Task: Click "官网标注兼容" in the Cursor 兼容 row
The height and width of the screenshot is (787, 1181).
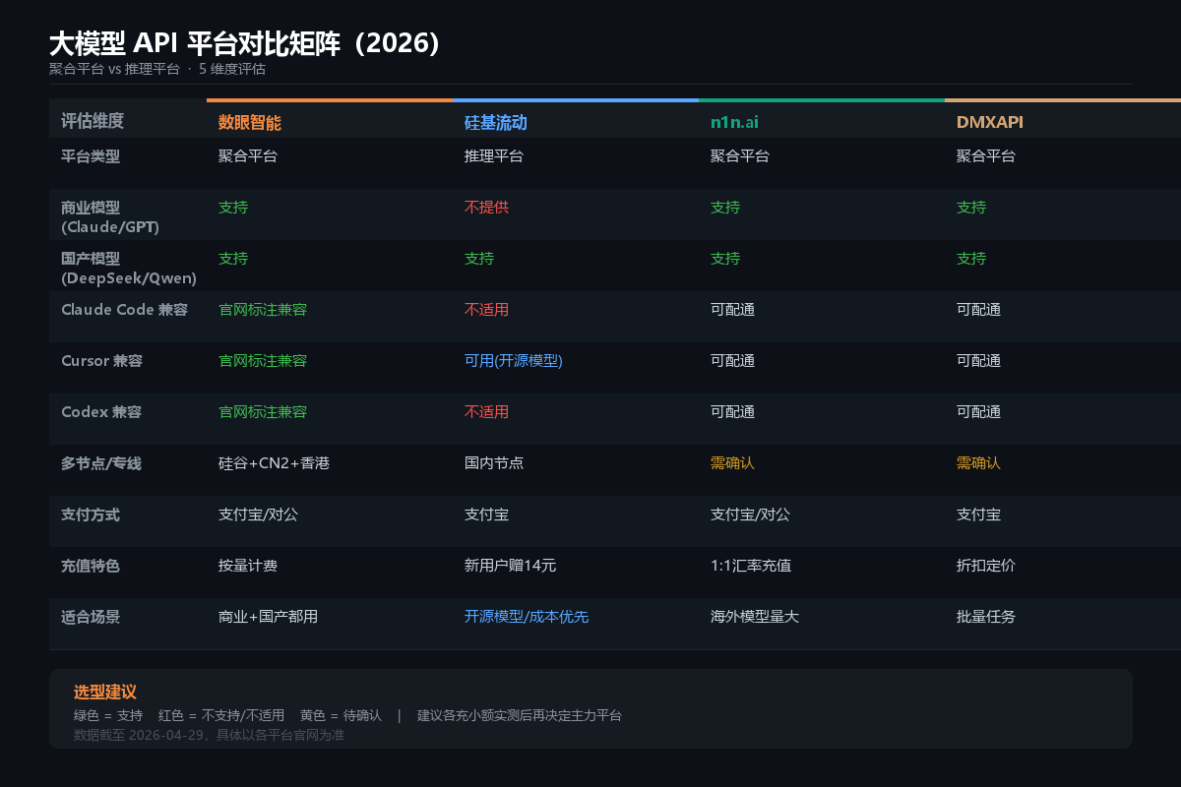Action: pos(263,360)
